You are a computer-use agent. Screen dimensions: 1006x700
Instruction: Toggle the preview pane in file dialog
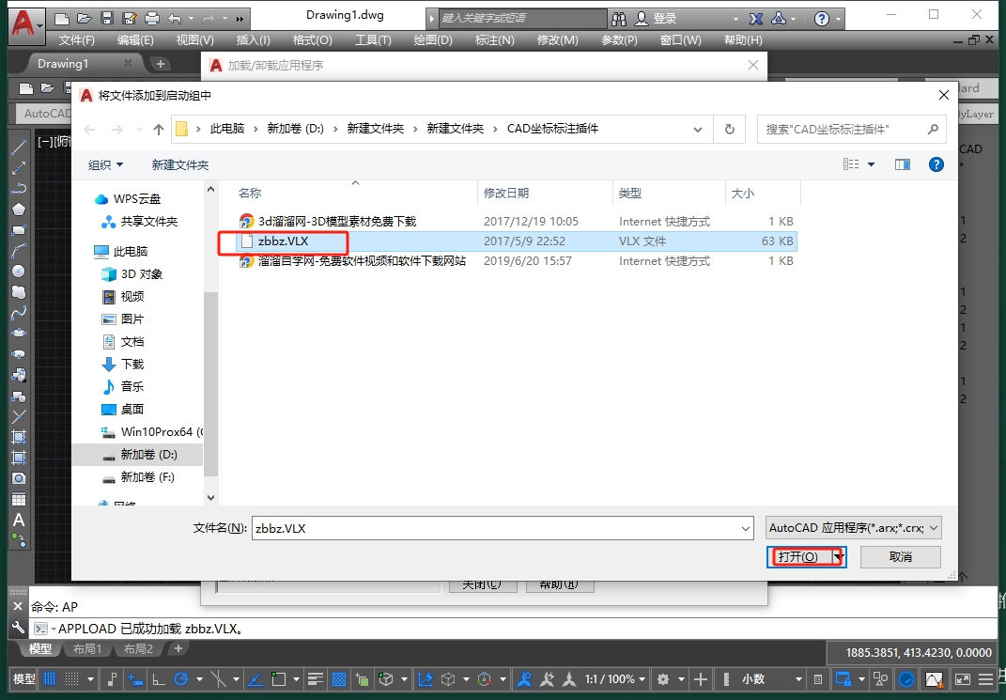[x=902, y=164]
